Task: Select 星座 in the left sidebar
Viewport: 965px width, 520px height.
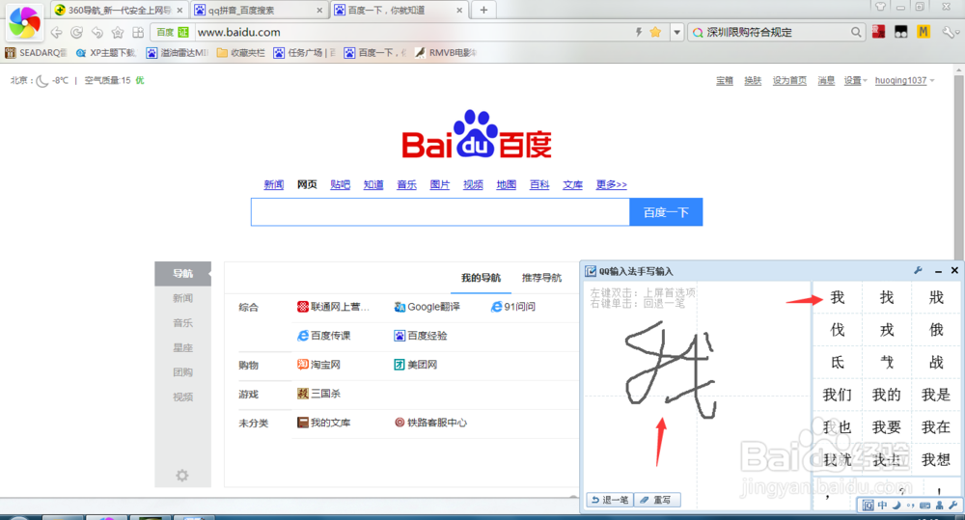Action: point(182,347)
